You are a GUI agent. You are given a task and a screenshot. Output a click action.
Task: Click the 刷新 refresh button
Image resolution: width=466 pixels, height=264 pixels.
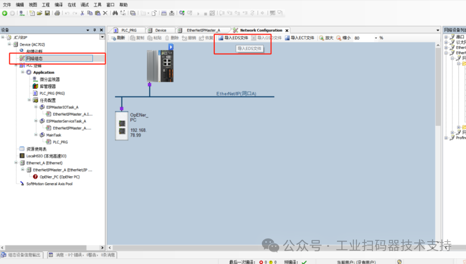118,38
